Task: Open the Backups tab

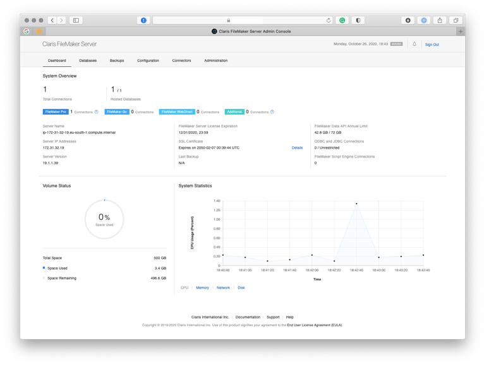Action: 117,61
